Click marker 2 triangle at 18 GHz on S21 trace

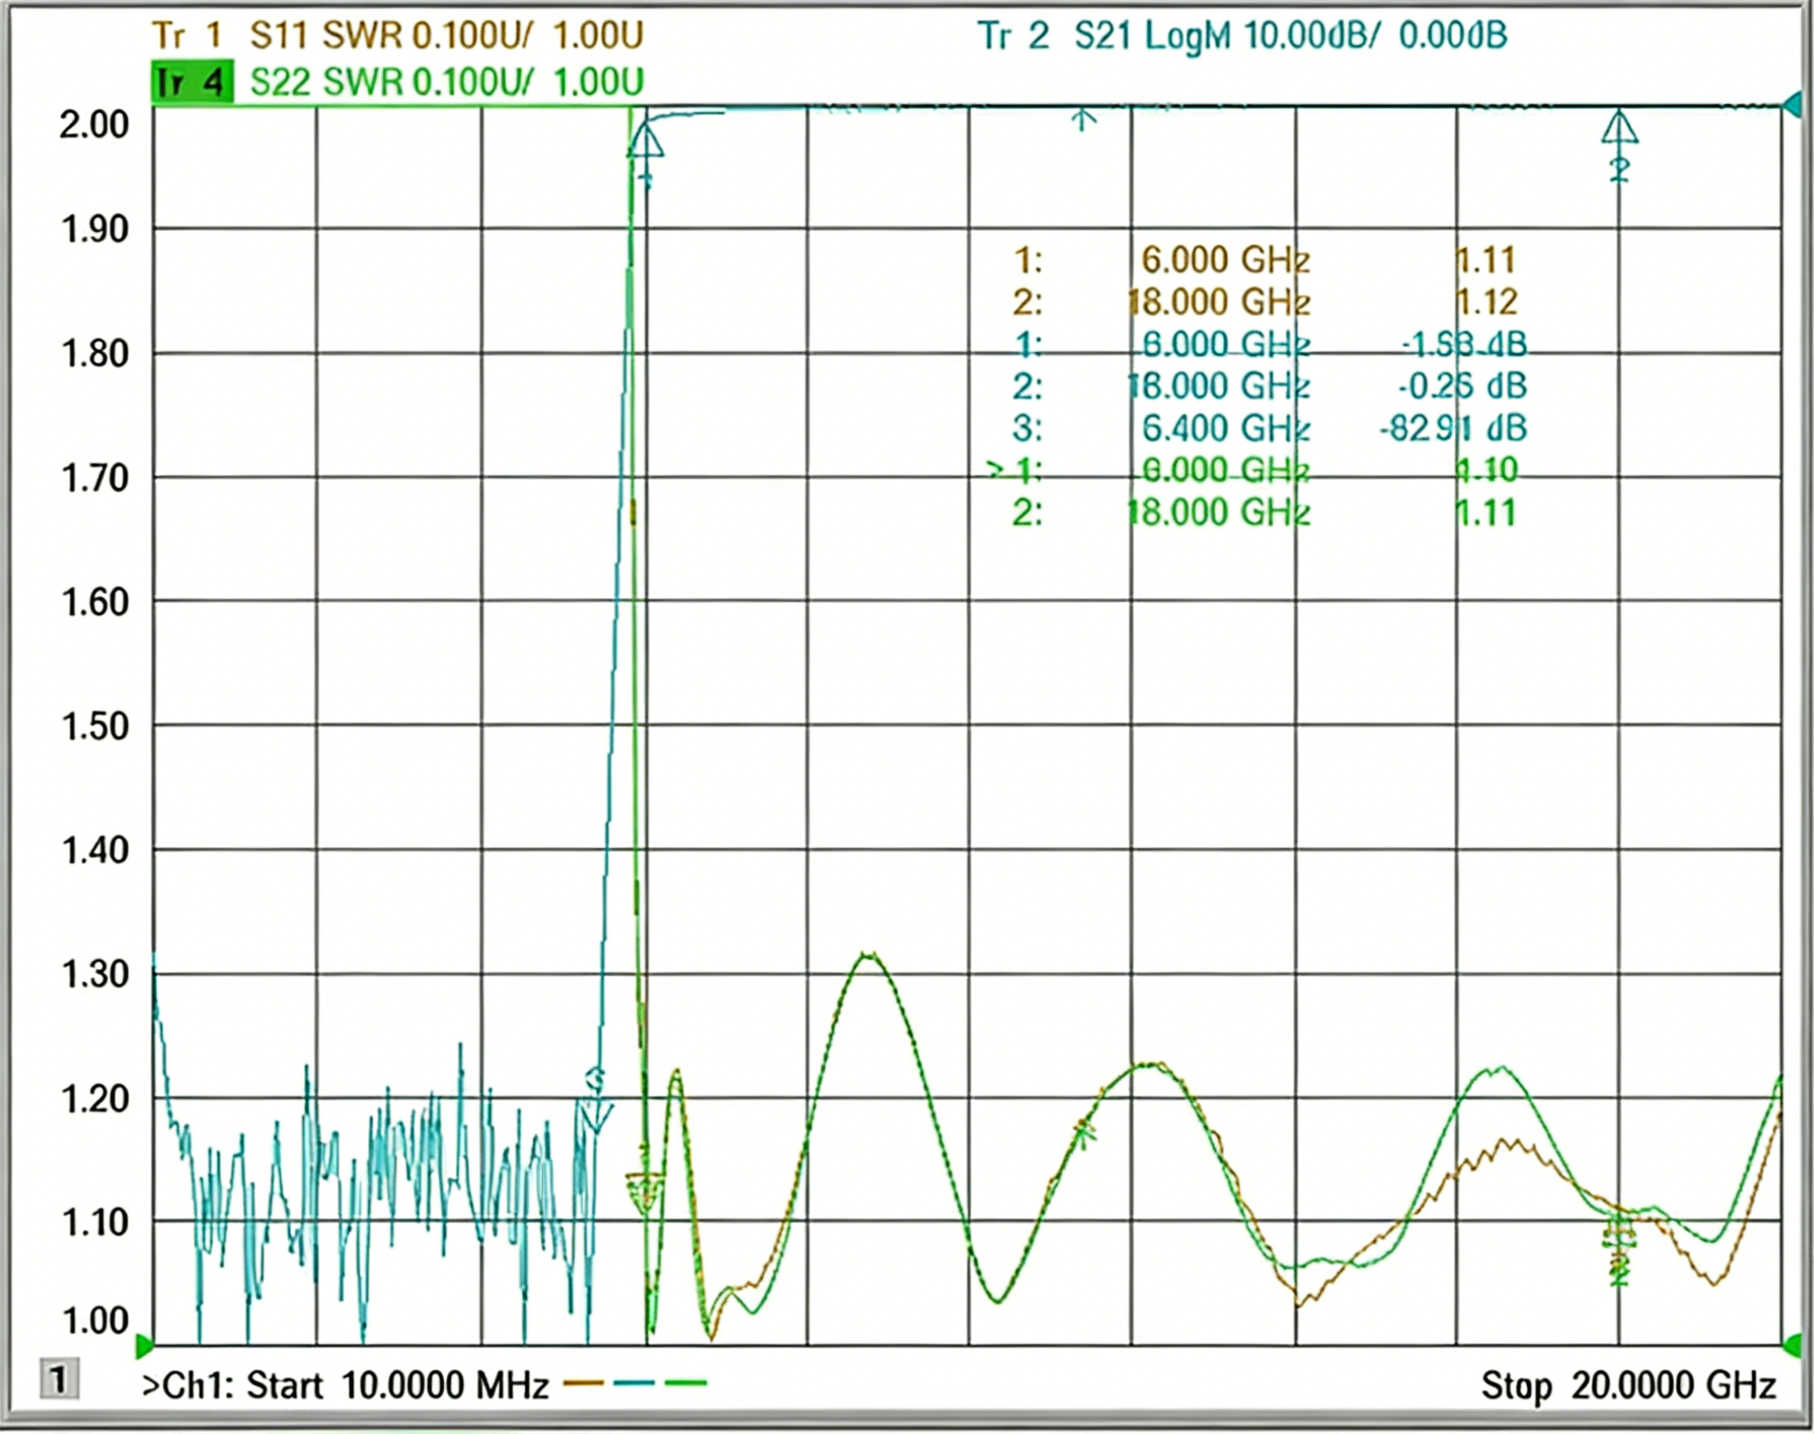click(x=1619, y=129)
